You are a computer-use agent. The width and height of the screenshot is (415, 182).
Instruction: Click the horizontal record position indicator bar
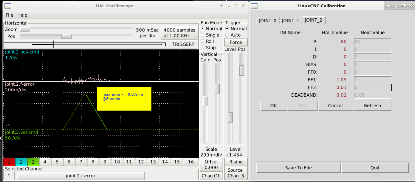tap(85, 44)
